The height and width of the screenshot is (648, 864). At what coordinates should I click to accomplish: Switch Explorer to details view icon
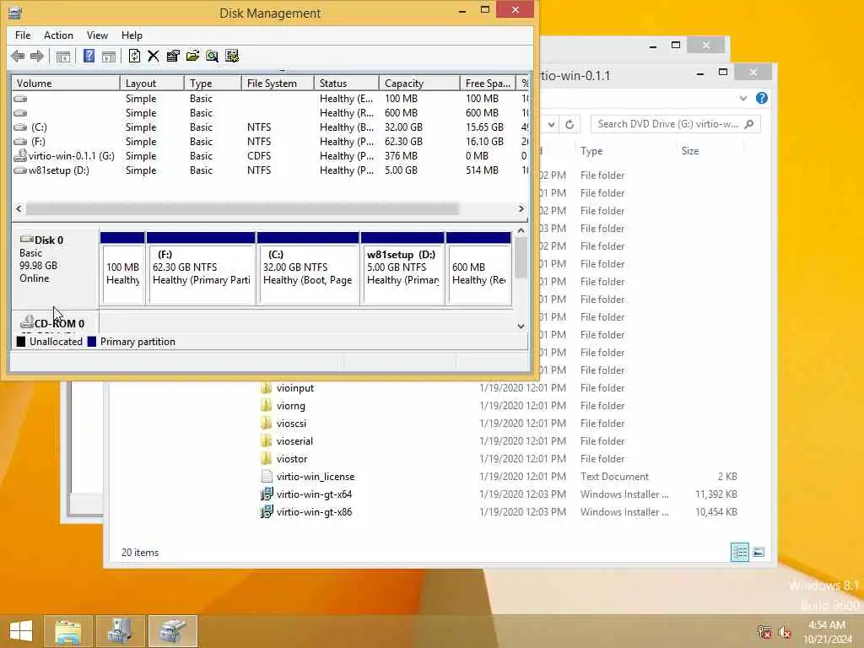pyautogui.click(x=739, y=552)
